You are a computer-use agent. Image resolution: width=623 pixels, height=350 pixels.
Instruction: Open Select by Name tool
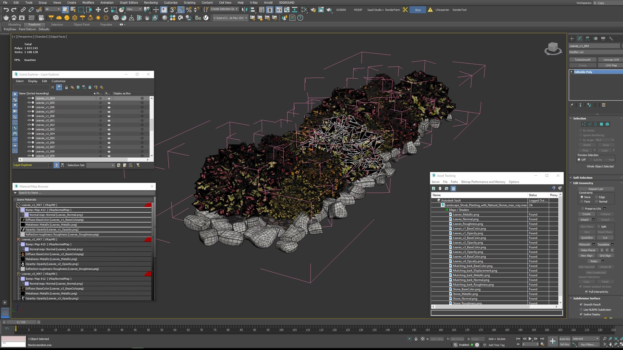[x=73, y=10]
